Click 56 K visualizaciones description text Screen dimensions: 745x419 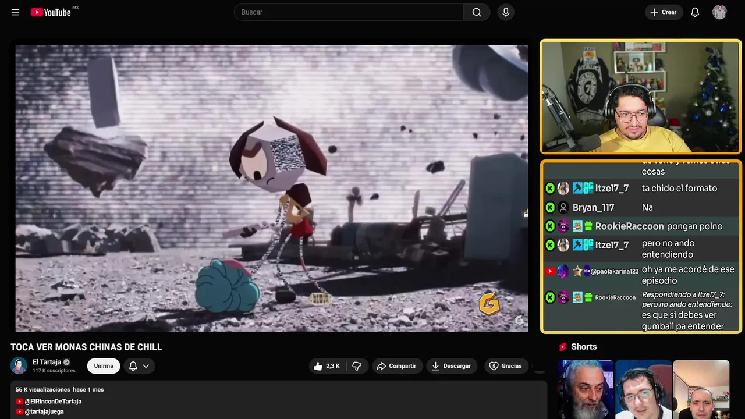[x=42, y=389]
